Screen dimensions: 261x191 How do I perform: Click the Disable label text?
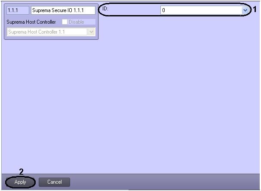tap(77, 22)
